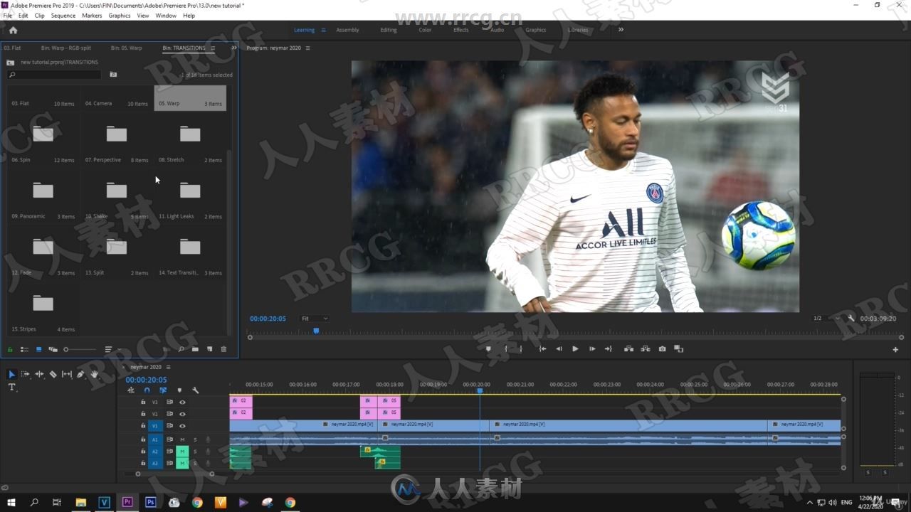Click the bin search field
Screen dimensions: 911x512
pos(54,75)
